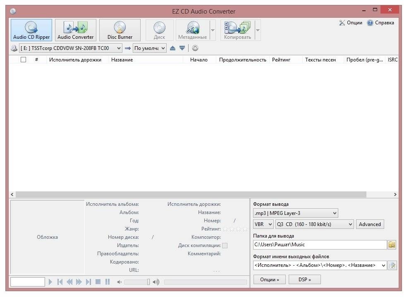
Task: Minimize the EZ CD Audio Converter window
Action: coord(364,10)
